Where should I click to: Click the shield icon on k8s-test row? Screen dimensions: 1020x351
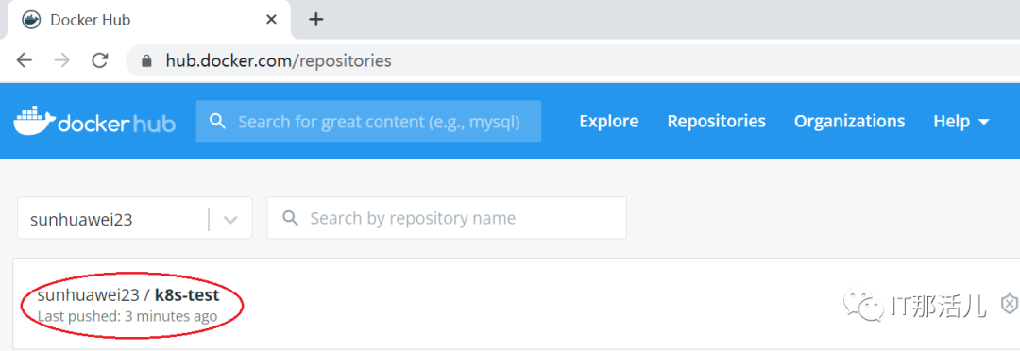point(1009,304)
